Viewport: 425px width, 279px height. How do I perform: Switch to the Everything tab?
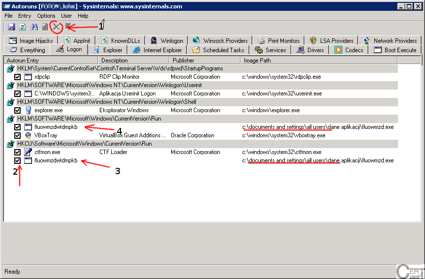[x=27, y=50]
